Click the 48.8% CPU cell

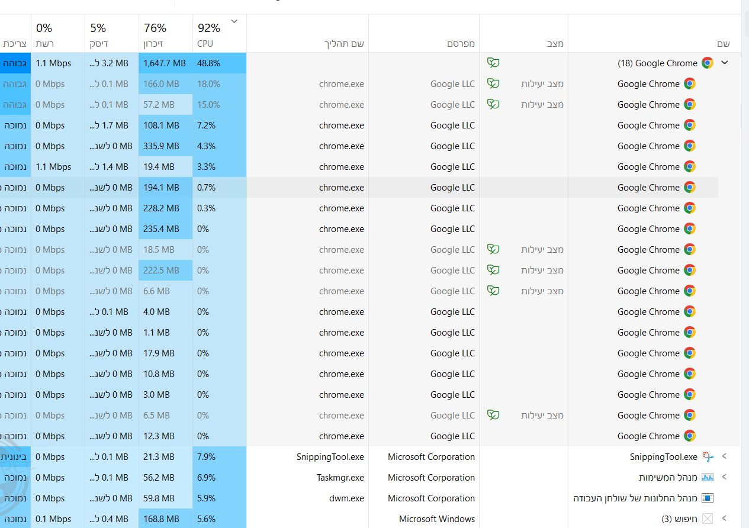219,63
